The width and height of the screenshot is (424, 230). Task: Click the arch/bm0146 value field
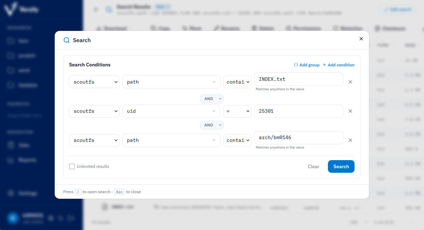[298, 137]
